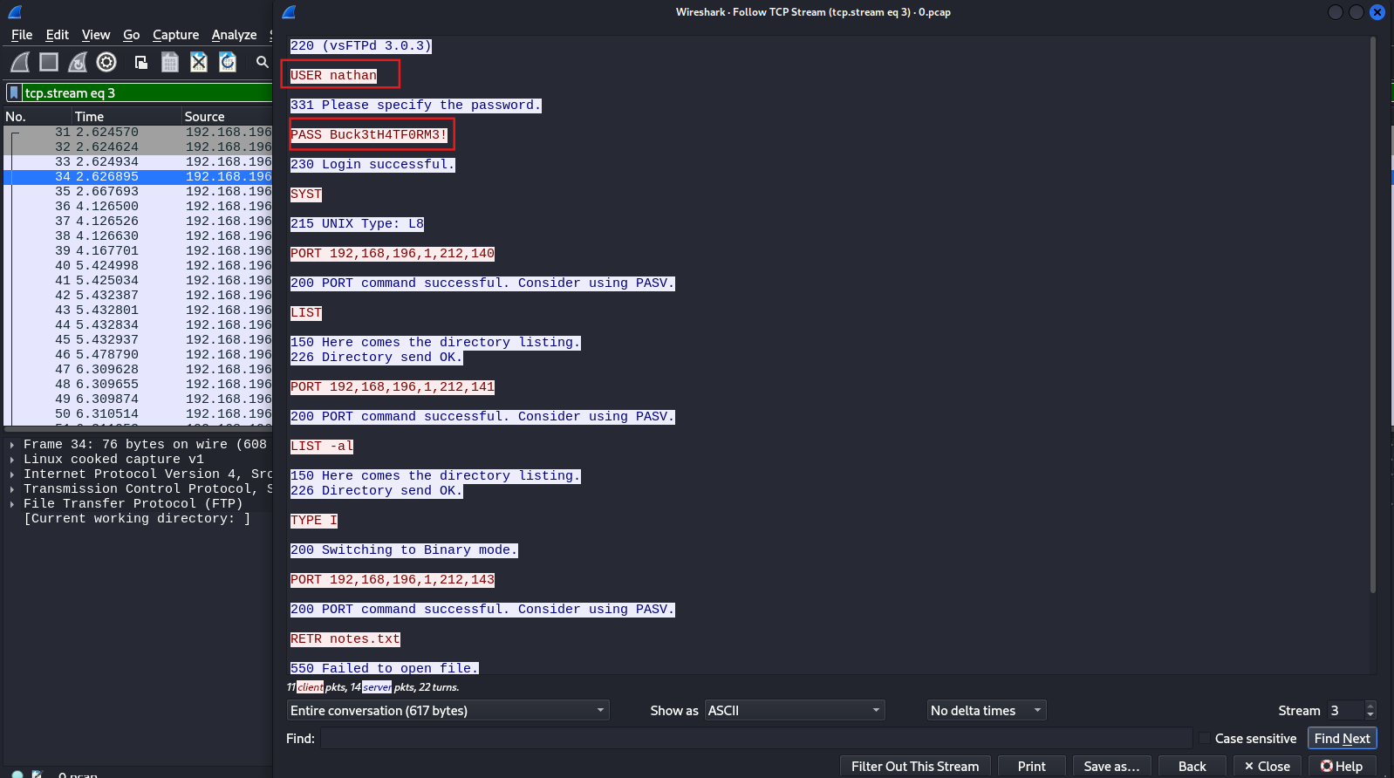Select the Current working directory line
Image resolution: width=1394 pixels, height=778 pixels.
[x=138, y=519]
